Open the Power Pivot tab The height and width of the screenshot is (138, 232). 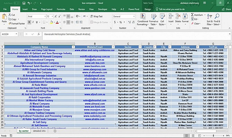pyautogui.click(x=134, y=9)
